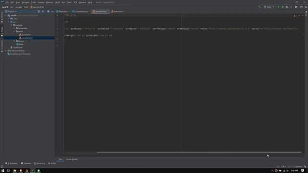Viewport: 308px width, 173px height.
Task: Open the Structure tool window side tab
Action: point(2,46)
